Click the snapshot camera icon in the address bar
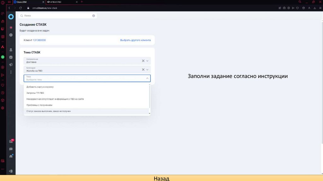Viewport: 323px width, 181px height. (284, 8)
